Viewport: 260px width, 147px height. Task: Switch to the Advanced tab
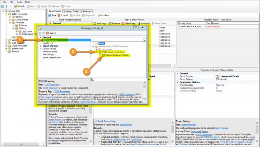point(87,11)
